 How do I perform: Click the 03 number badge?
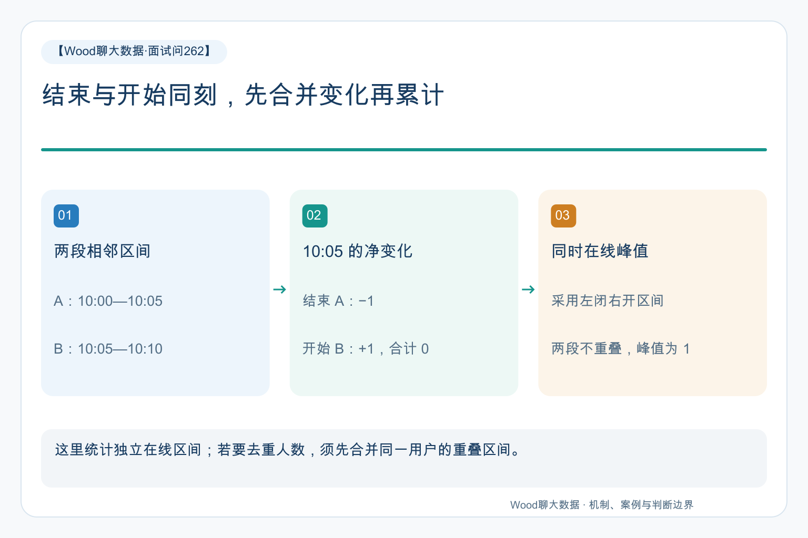tap(563, 216)
